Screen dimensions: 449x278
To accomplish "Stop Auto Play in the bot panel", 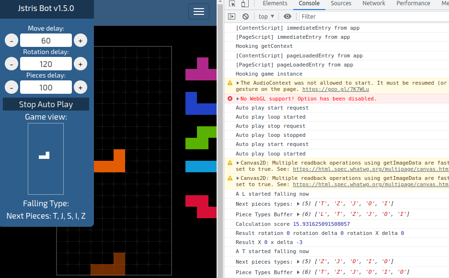I will (x=46, y=104).
